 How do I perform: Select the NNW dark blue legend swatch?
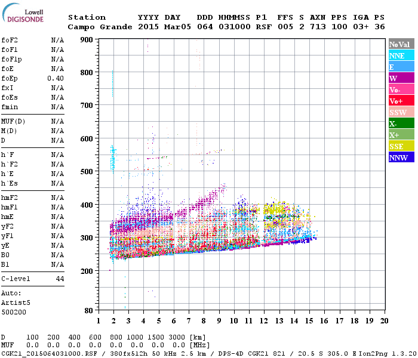tap(401, 157)
